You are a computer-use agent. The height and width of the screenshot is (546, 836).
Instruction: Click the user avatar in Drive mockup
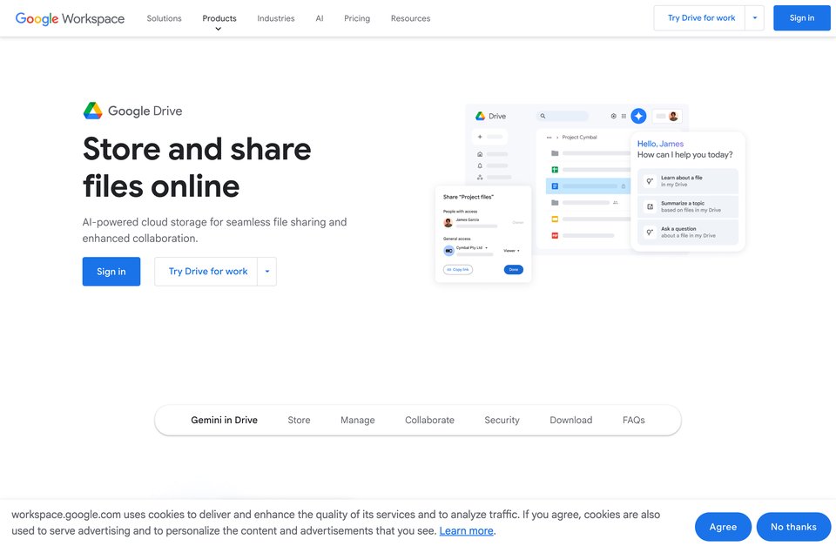click(673, 116)
